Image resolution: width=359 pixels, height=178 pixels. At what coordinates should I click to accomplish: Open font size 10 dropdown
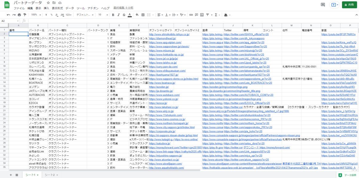point(103,15)
